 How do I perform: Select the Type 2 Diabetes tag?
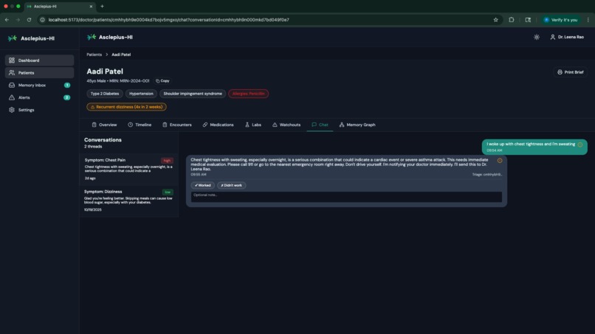point(105,94)
